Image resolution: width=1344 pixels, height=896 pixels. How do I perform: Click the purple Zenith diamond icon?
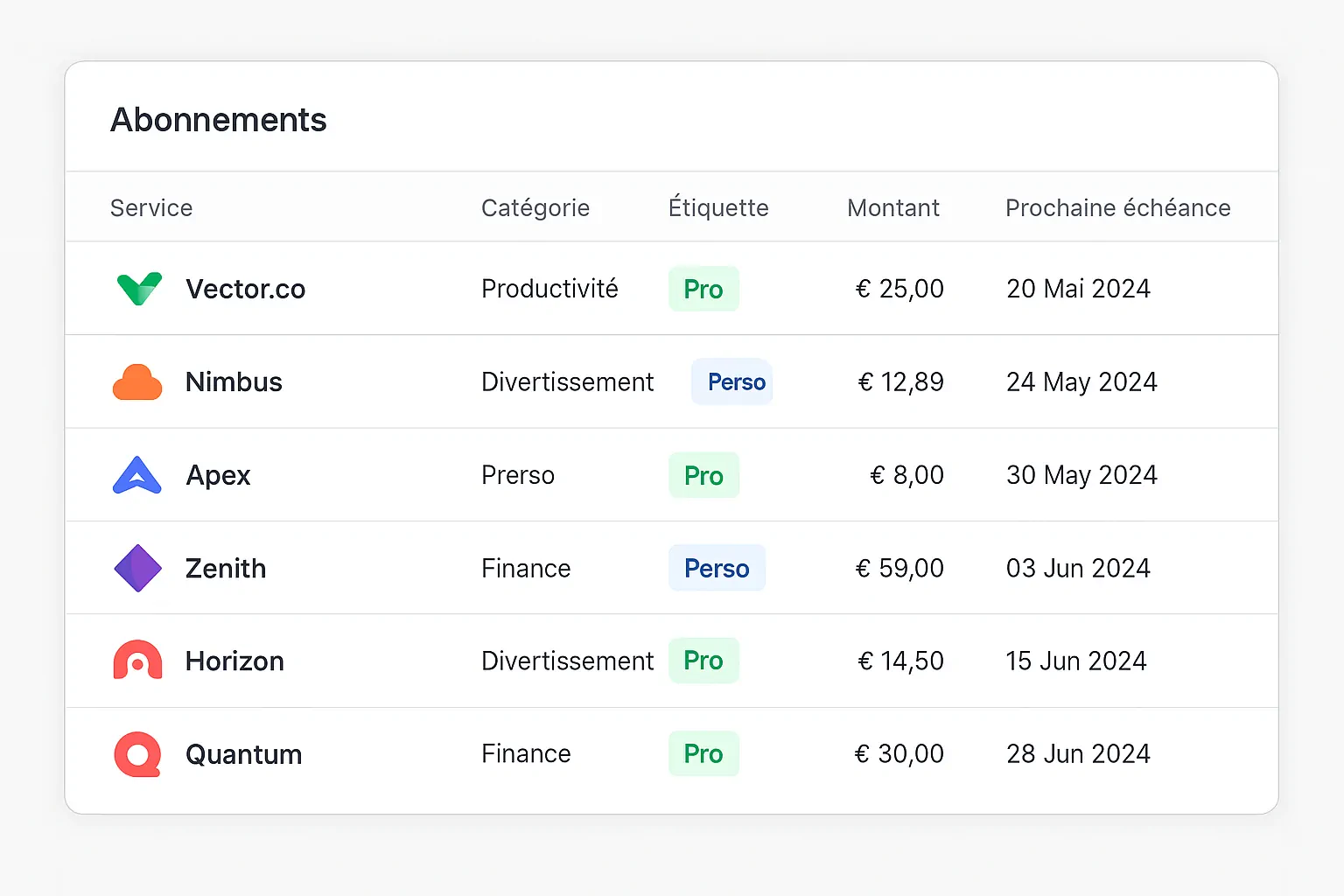pyautogui.click(x=138, y=568)
